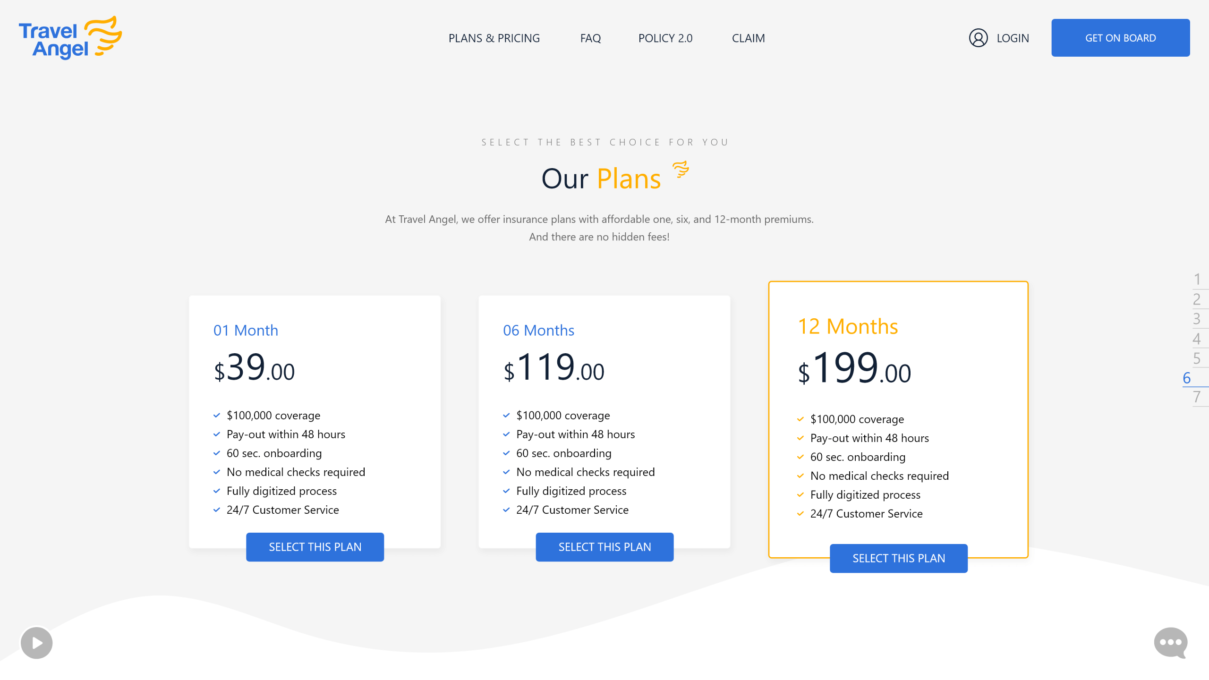Open the Plans & Pricing menu item

[x=494, y=38]
